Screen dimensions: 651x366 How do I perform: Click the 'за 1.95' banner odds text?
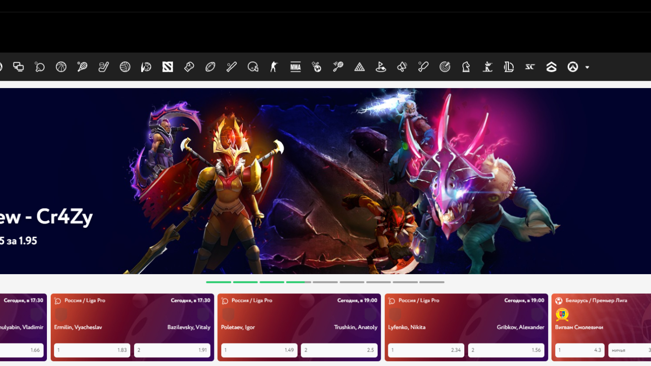click(22, 241)
